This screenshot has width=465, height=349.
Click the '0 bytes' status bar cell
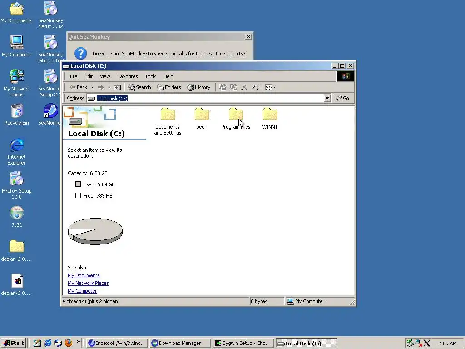267,301
